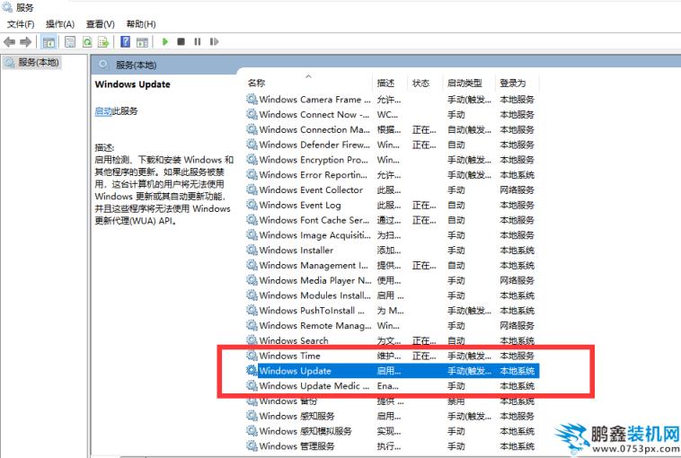Viewport: 681px width, 458px height.
Task: Click 正在... status cell of Windows Time
Action: (424, 356)
